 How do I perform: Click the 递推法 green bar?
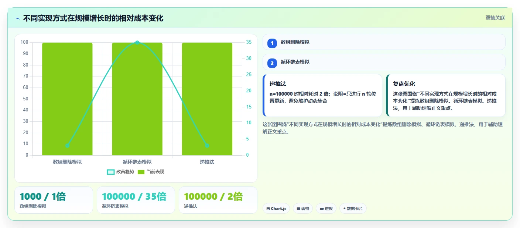click(x=207, y=99)
